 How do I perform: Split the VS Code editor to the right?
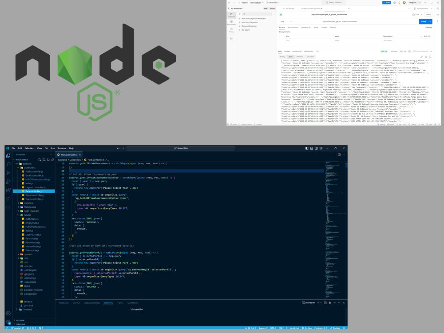(x=339, y=155)
